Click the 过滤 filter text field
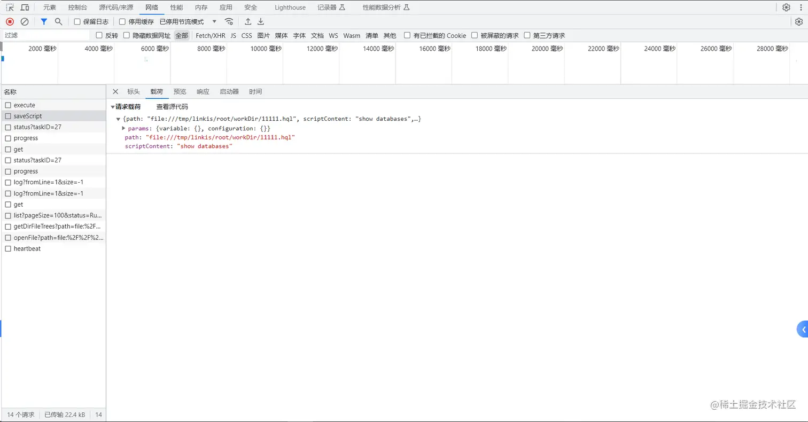Viewport: 808px width, 422px height. tap(46, 36)
